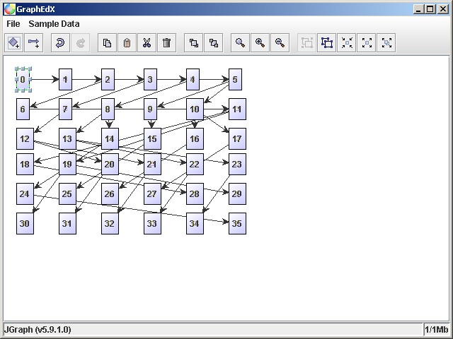Image resolution: width=453 pixels, height=339 pixels.
Task: Select graph node 14
Action: tap(110, 139)
